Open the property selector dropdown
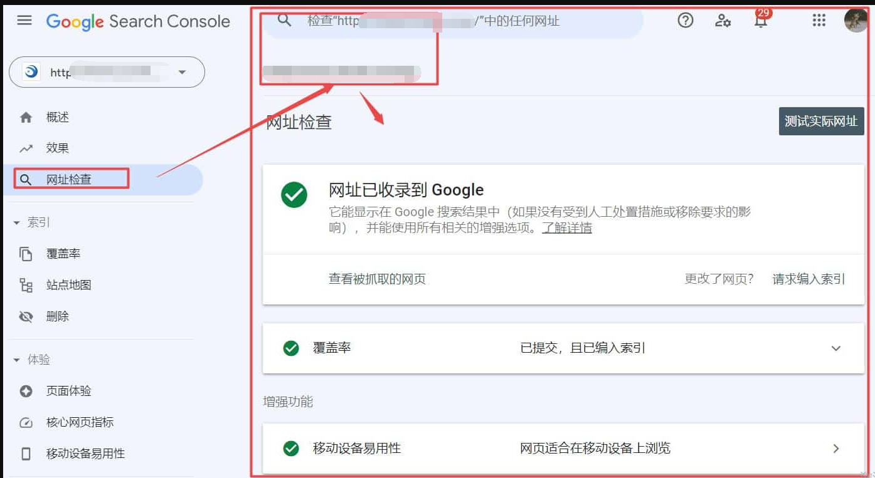Screen dimensions: 875x478 point(183,72)
